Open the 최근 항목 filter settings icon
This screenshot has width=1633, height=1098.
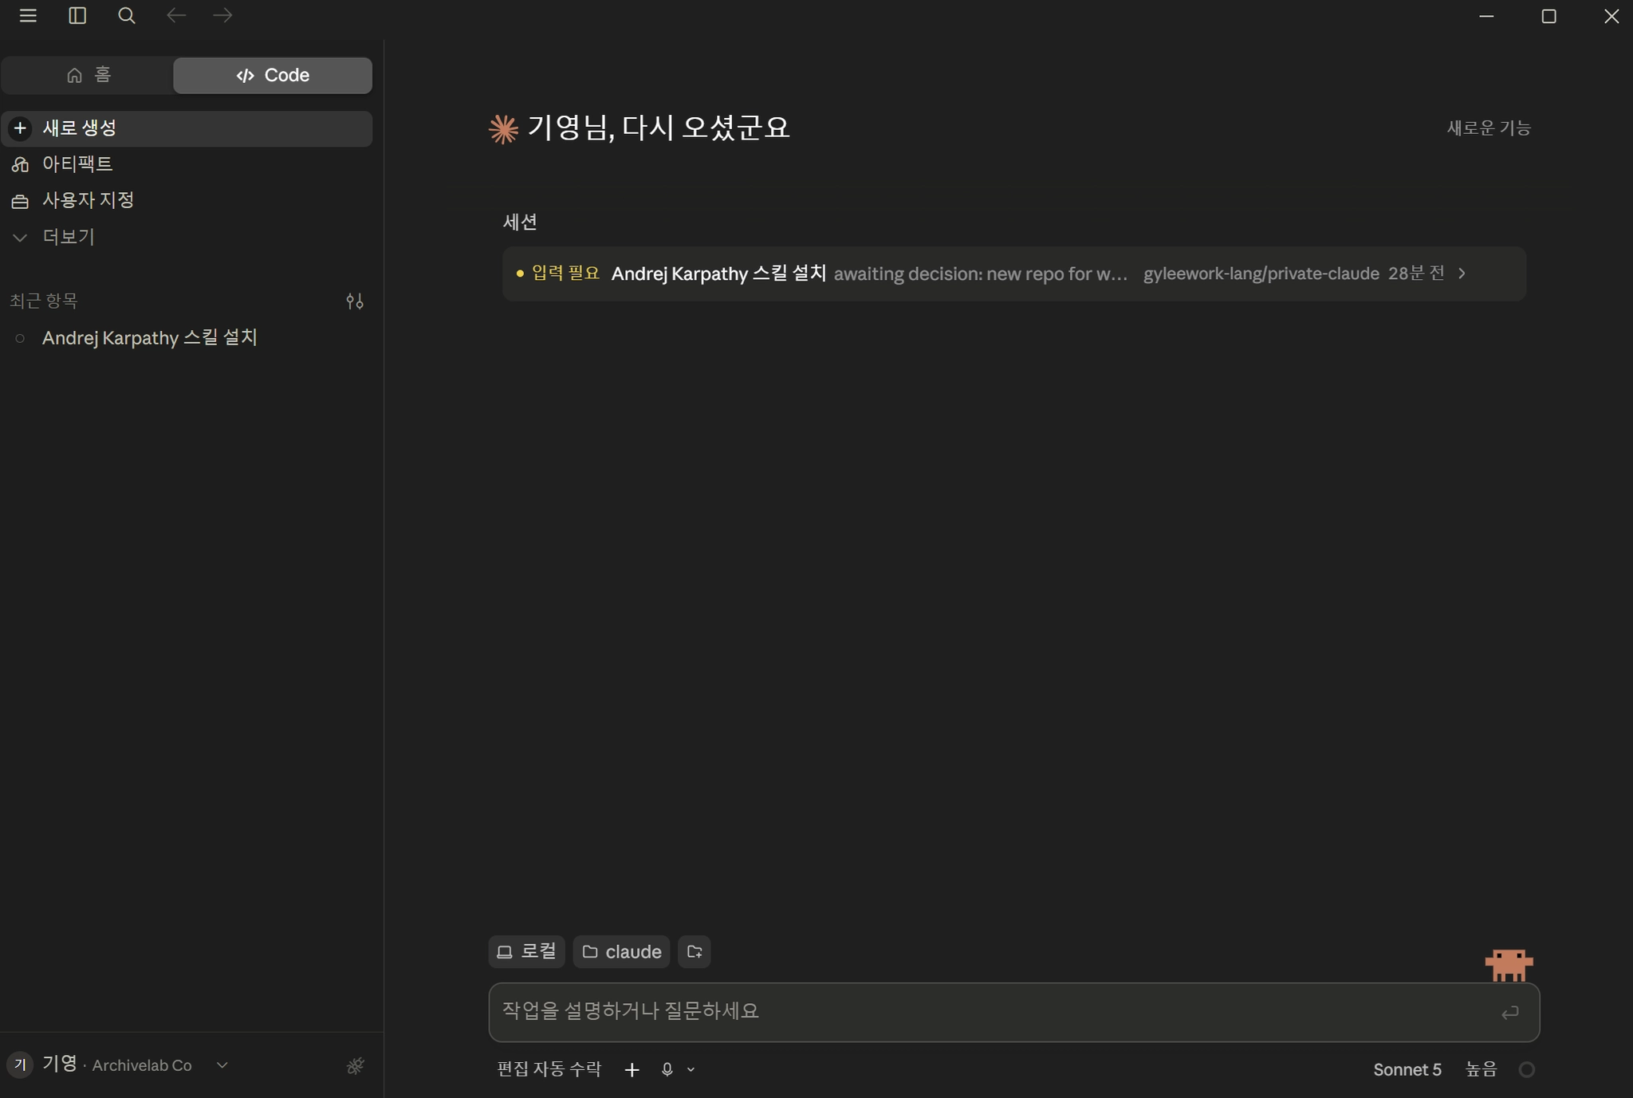click(355, 301)
